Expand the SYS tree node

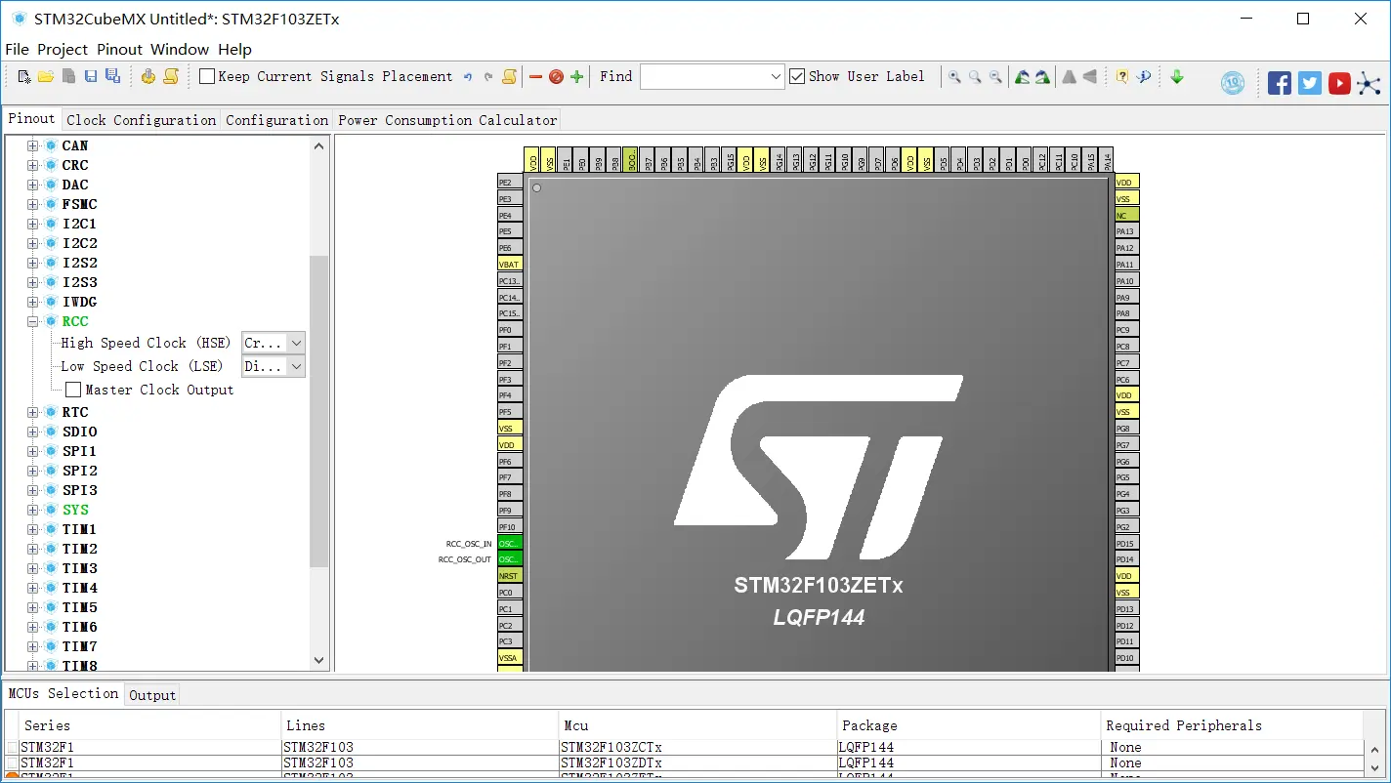click(32, 510)
